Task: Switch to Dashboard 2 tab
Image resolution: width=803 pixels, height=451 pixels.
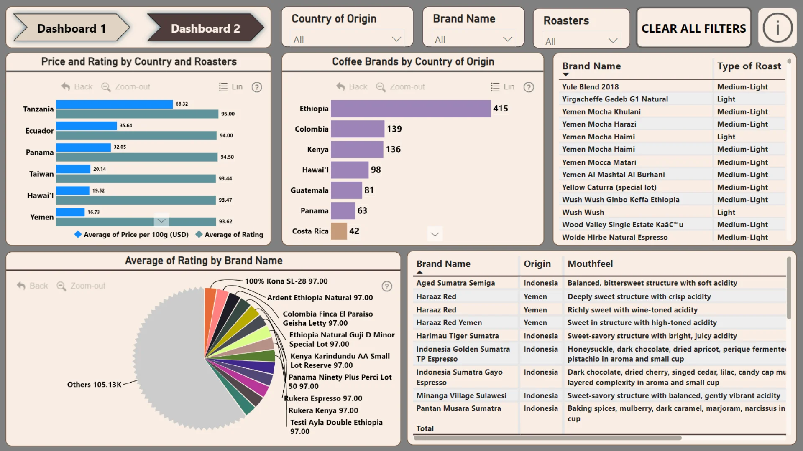Action: coord(205,28)
